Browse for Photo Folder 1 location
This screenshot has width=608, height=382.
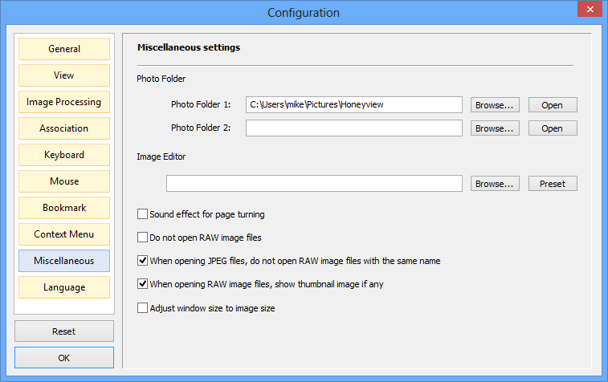click(495, 105)
